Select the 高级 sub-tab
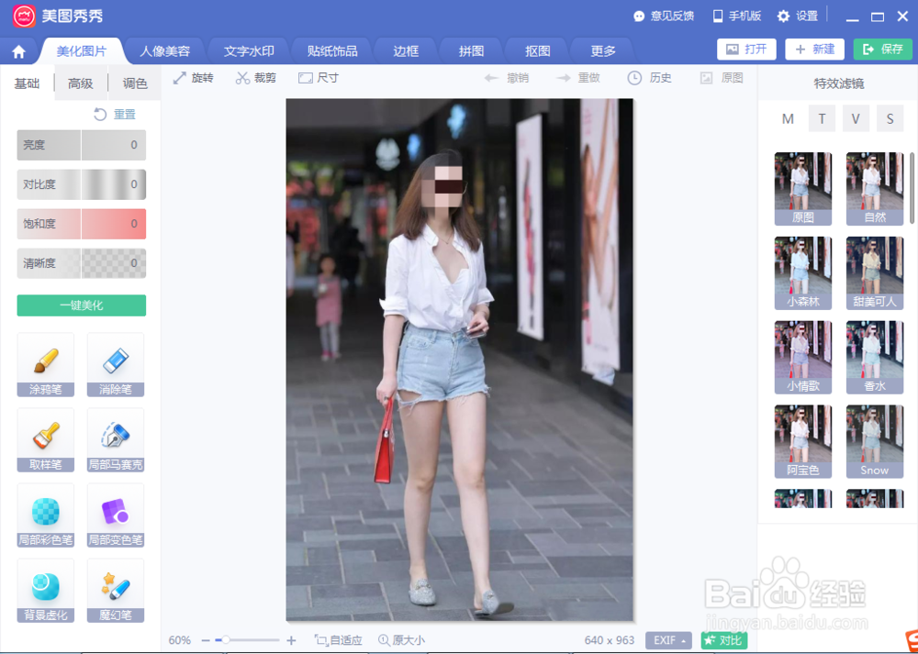Screen dimensions: 918x654 (81, 83)
